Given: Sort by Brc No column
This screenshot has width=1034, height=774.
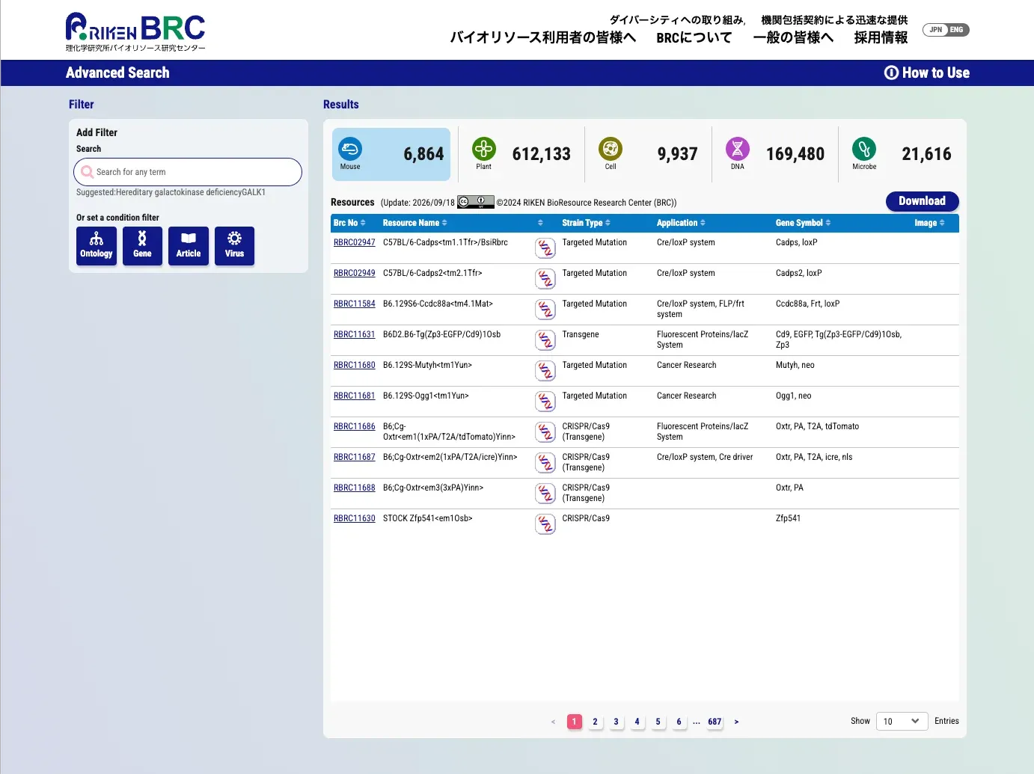Looking at the screenshot, I should coord(349,223).
